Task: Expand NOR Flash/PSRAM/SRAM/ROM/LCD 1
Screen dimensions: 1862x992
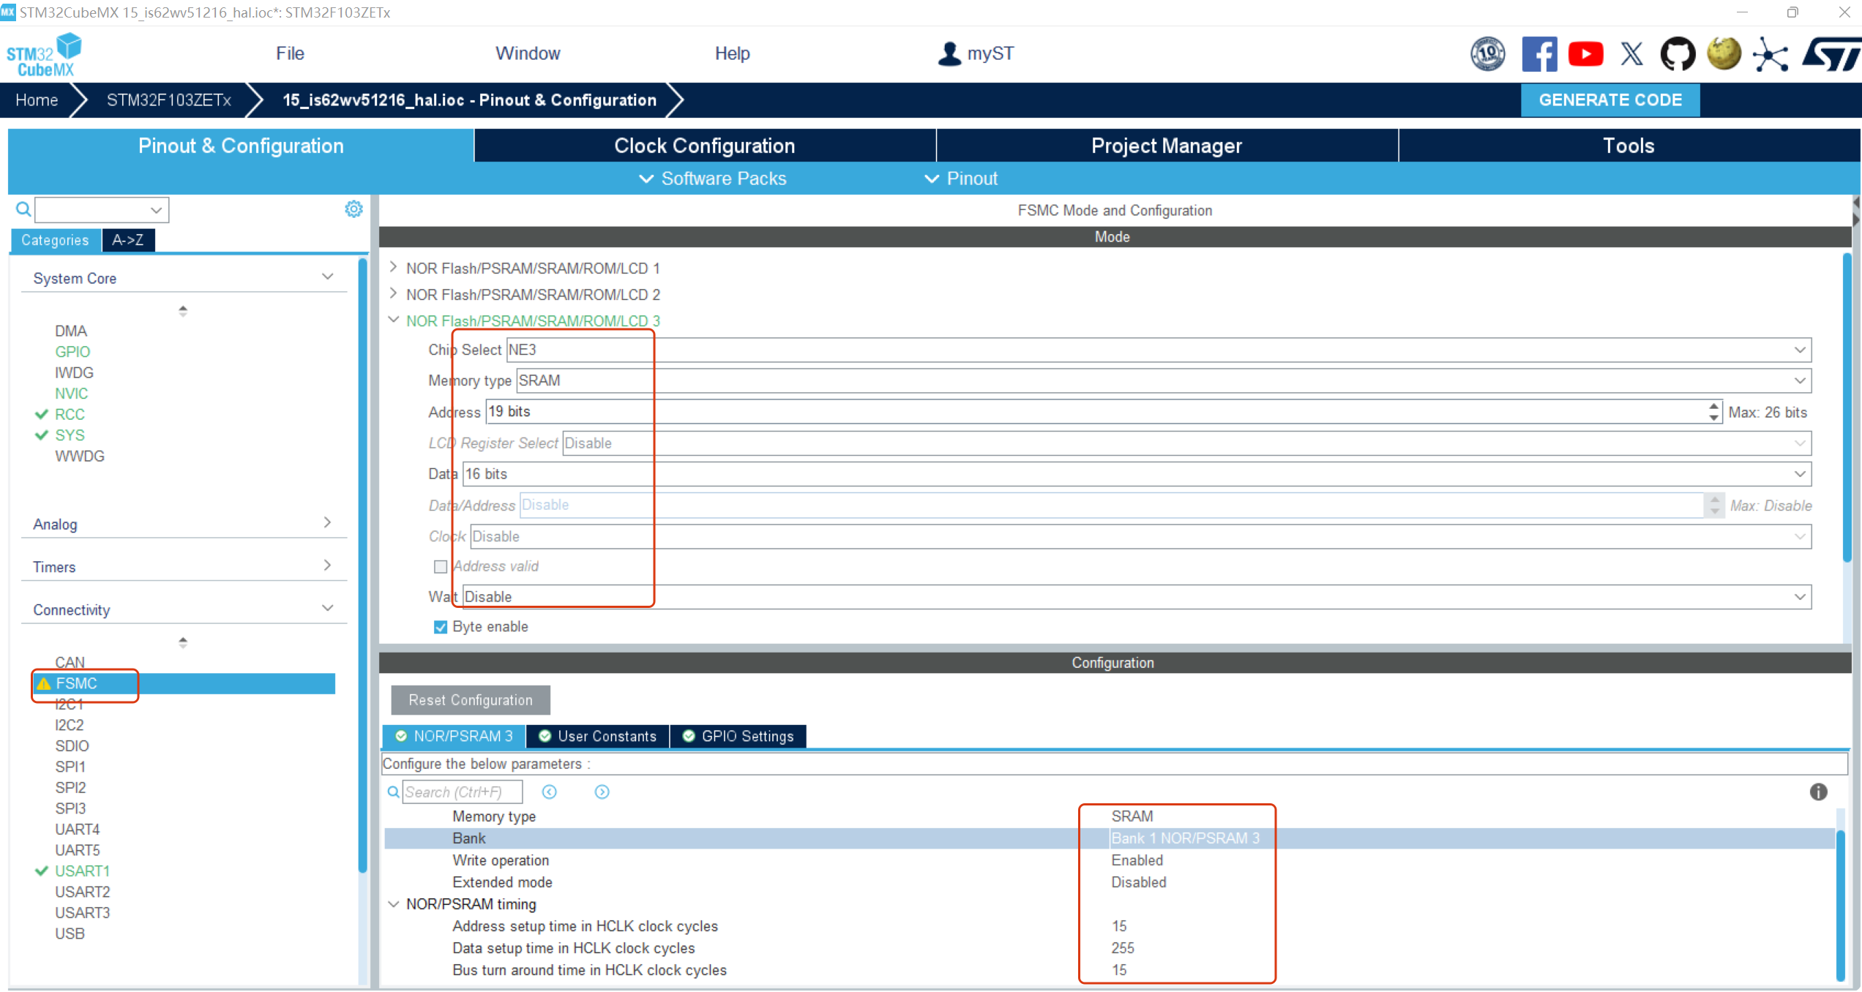Action: [393, 267]
